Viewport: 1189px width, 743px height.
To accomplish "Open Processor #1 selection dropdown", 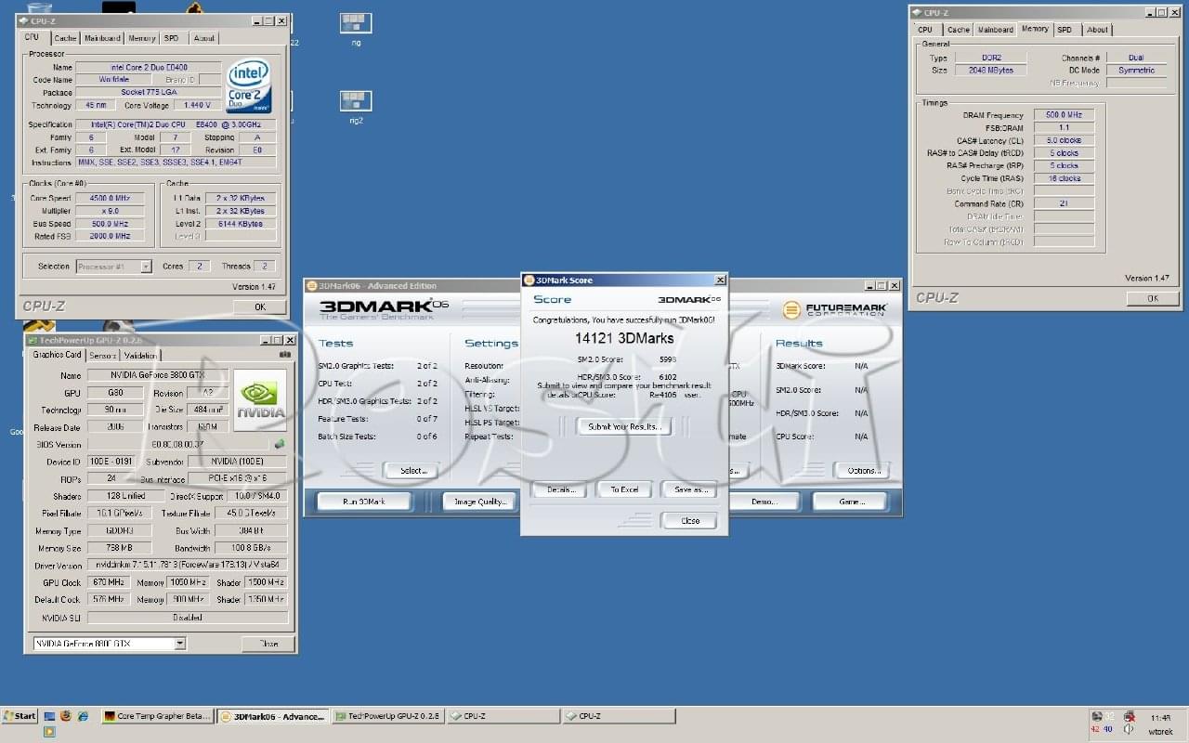I will coord(146,267).
